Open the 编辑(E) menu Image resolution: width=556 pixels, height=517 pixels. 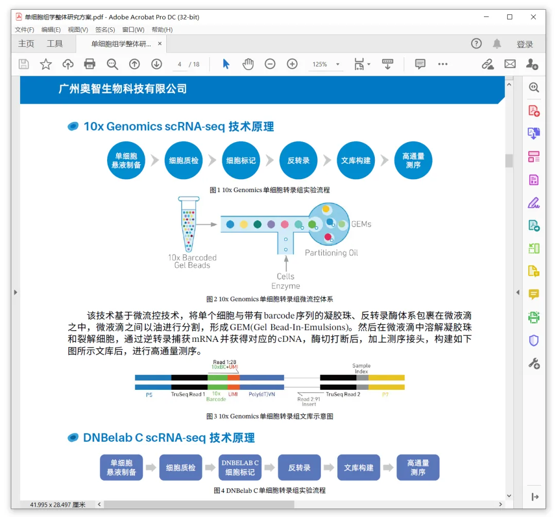(x=50, y=30)
